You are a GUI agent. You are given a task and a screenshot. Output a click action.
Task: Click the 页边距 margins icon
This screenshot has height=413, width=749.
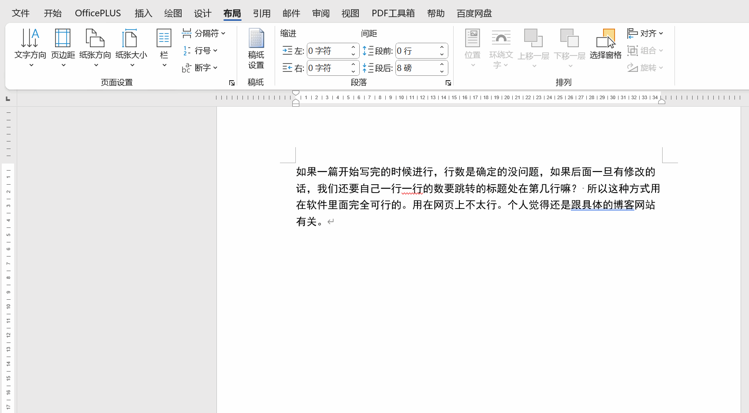[63, 48]
